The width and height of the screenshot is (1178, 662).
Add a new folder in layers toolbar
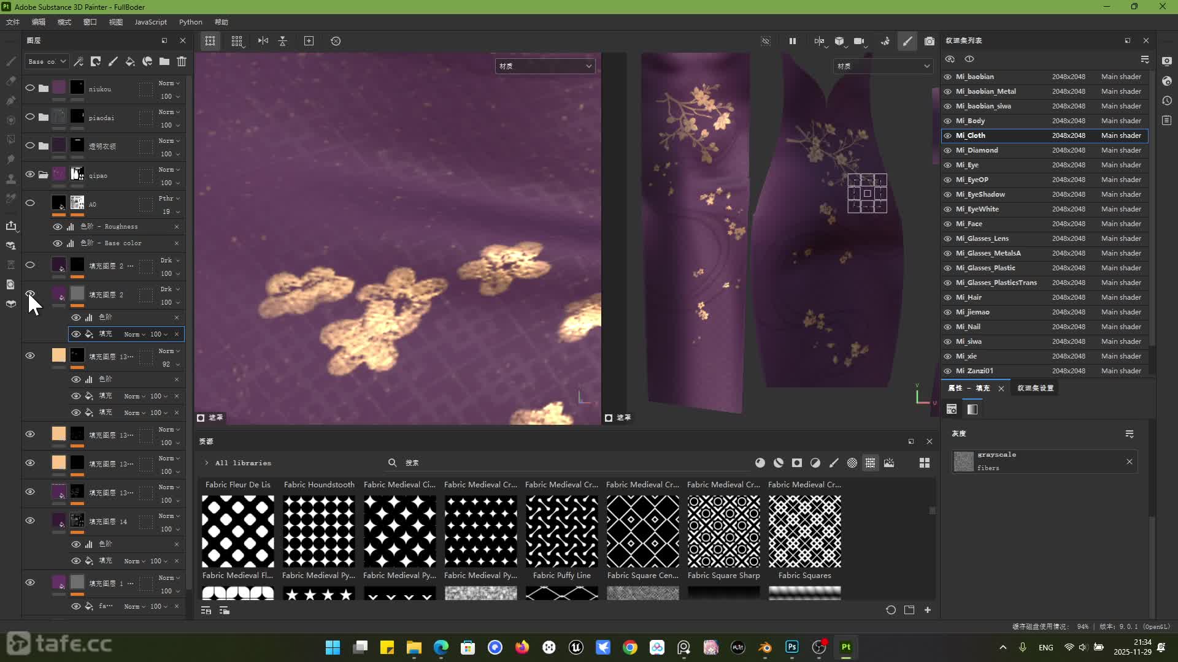pos(164,61)
